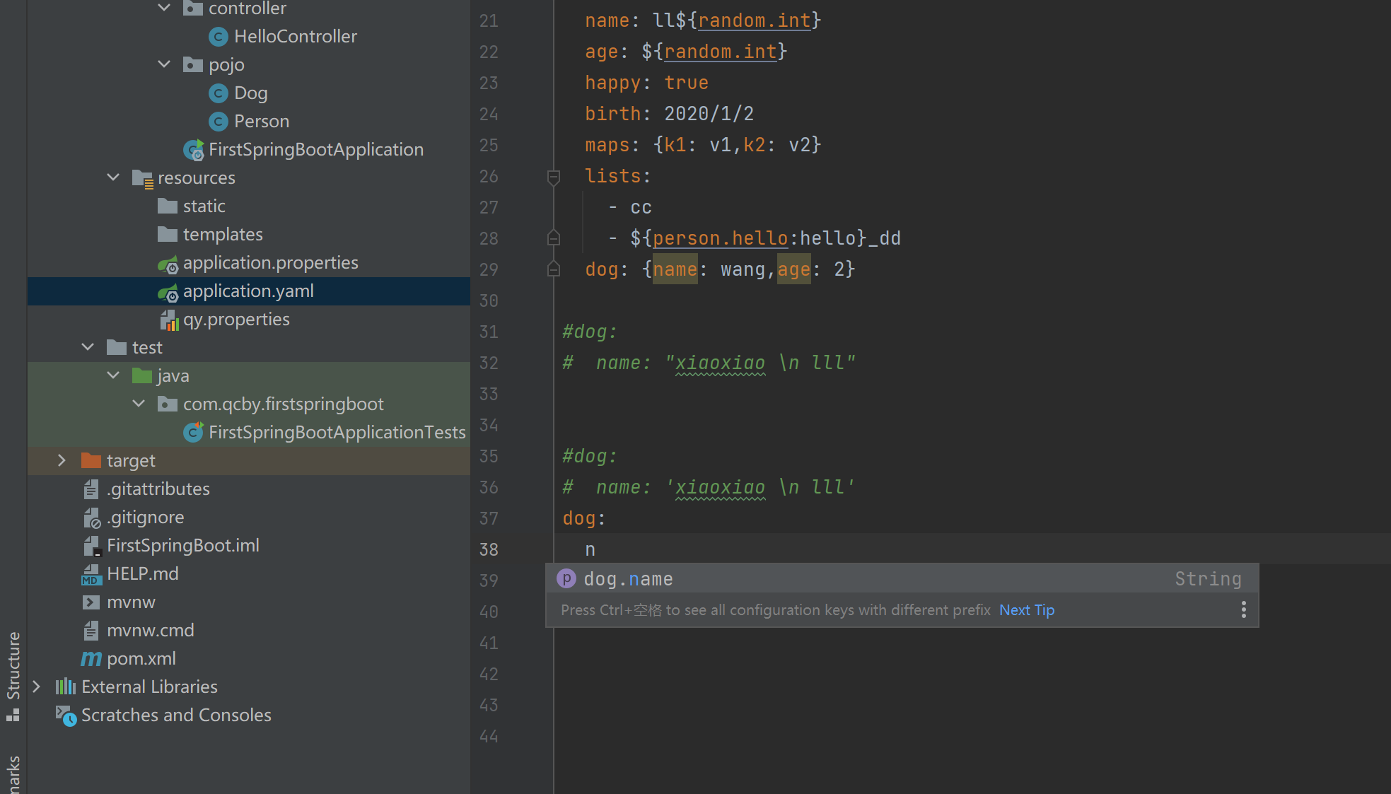Toggle fold marker at dog line 29
The image size is (1391, 794).
(x=554, y=269)
